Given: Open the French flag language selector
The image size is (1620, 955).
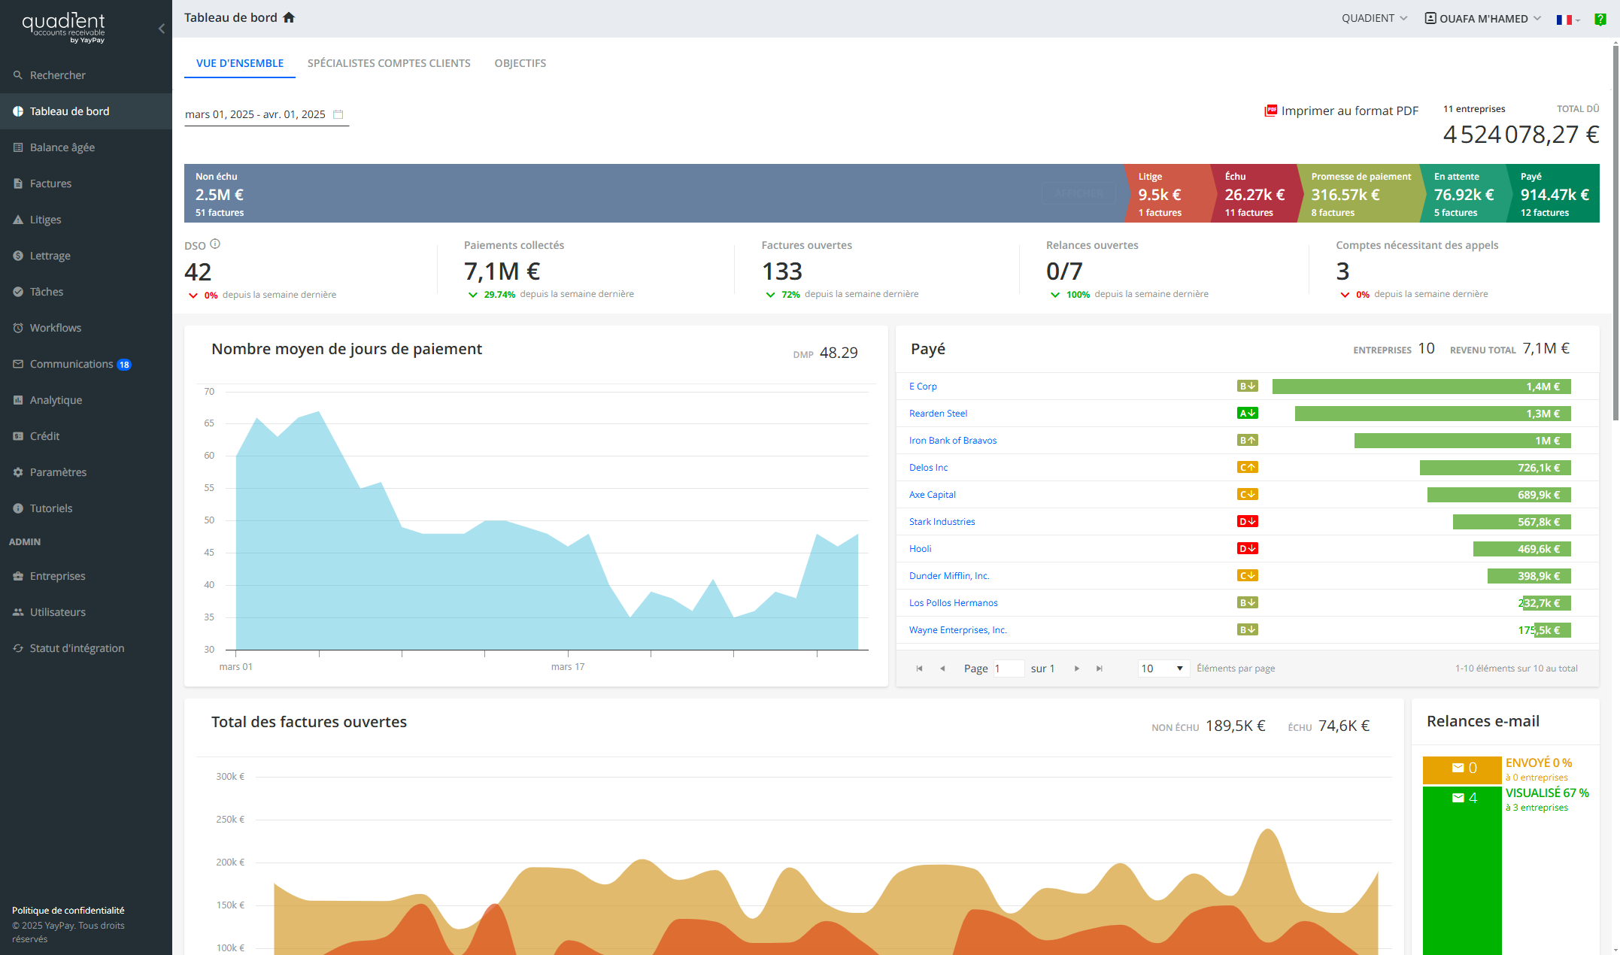Looking at the screenshot, I should point(1567,20).
